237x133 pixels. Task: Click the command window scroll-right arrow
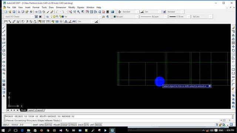tap(230, 120)
